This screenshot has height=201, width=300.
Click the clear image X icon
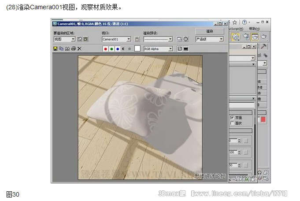[x=79, y=48]
